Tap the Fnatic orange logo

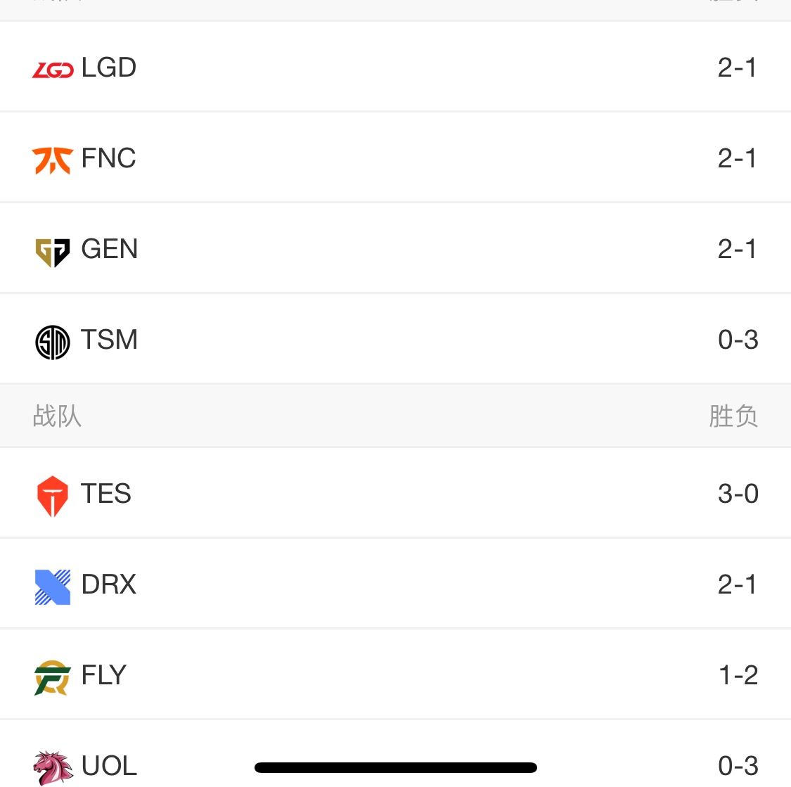click(53, 160)
